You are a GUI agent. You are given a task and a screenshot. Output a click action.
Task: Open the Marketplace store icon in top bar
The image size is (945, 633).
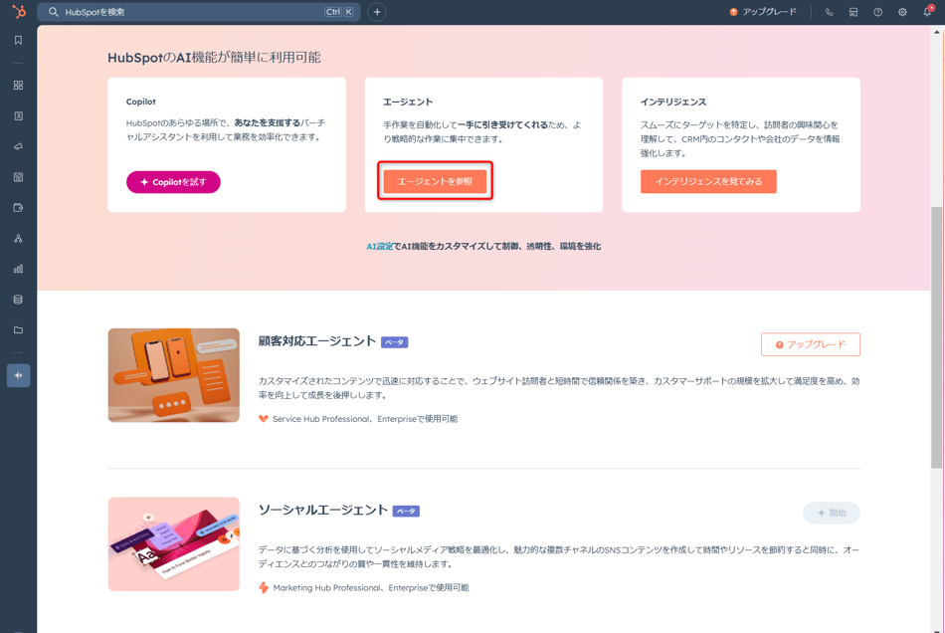(853, 12)
